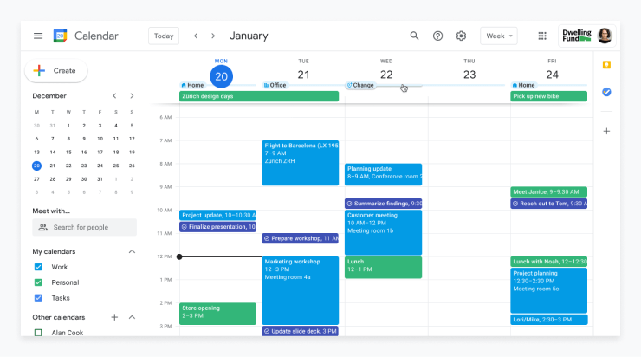Click the Change location chip on Wednesday
Screen dimensions: 641x357
pyautogui.click(x=359, y=85)
